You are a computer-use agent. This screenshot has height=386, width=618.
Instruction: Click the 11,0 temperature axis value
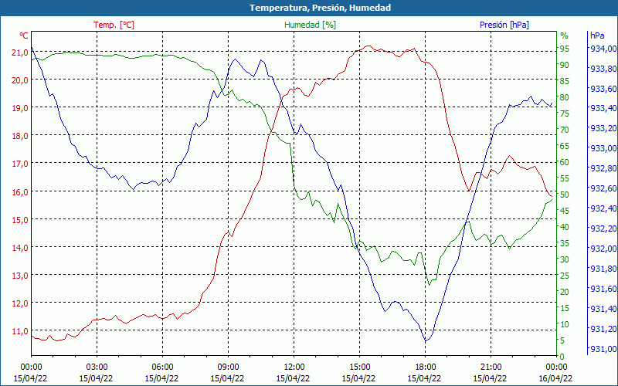20,331
